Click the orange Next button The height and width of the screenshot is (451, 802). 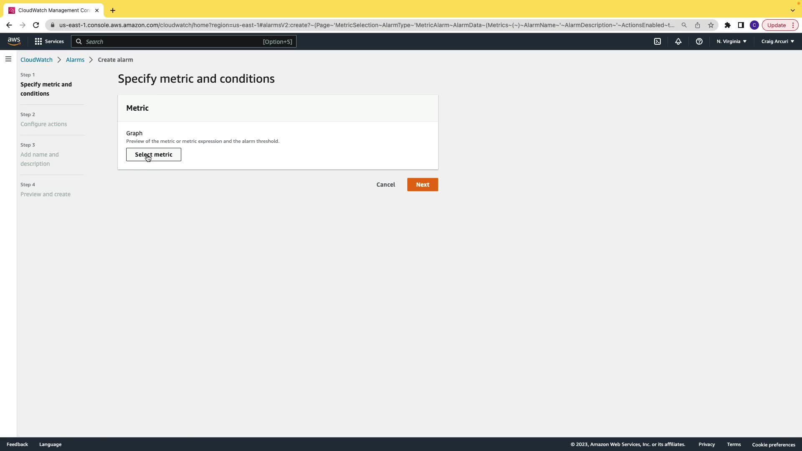(422, 185)
